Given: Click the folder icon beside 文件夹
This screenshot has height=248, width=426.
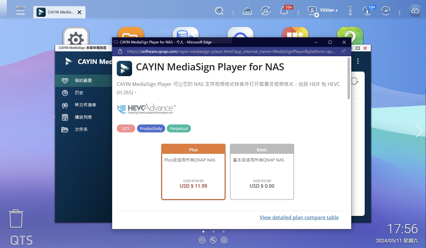Looking at the screenshot, I should [x=65, y=130].
